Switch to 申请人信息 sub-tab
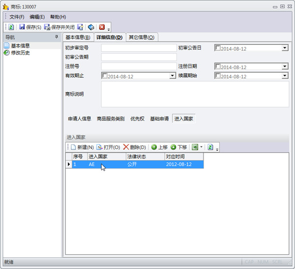Viewport: 295px width, 269px height. coord(79,119)
